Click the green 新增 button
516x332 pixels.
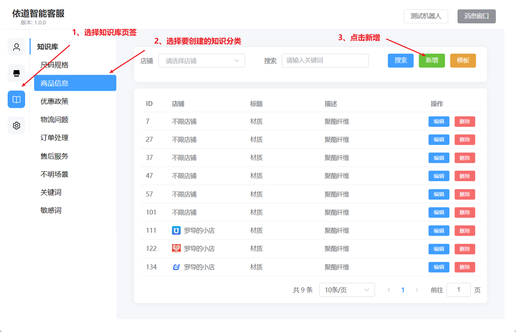tap(432, 60)
